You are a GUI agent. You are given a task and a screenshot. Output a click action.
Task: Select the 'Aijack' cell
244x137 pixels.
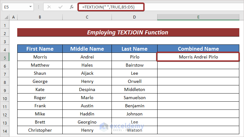(87, 73)
